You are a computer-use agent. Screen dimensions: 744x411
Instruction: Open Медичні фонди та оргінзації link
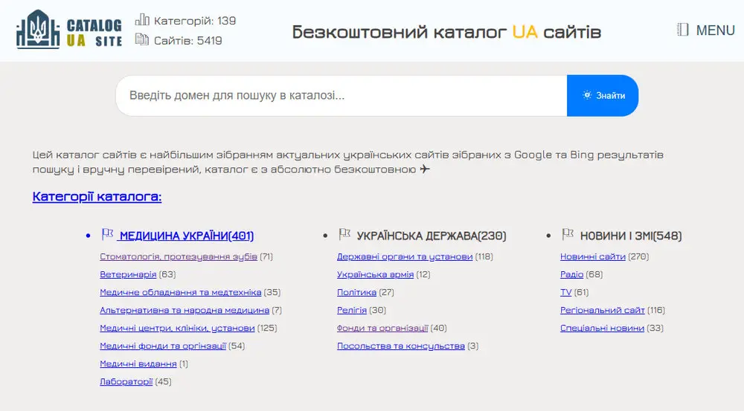[x=163, y=346]
